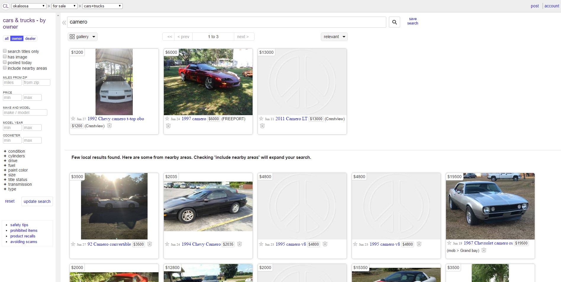Open the 'safety tips' link

click(19, 225)
